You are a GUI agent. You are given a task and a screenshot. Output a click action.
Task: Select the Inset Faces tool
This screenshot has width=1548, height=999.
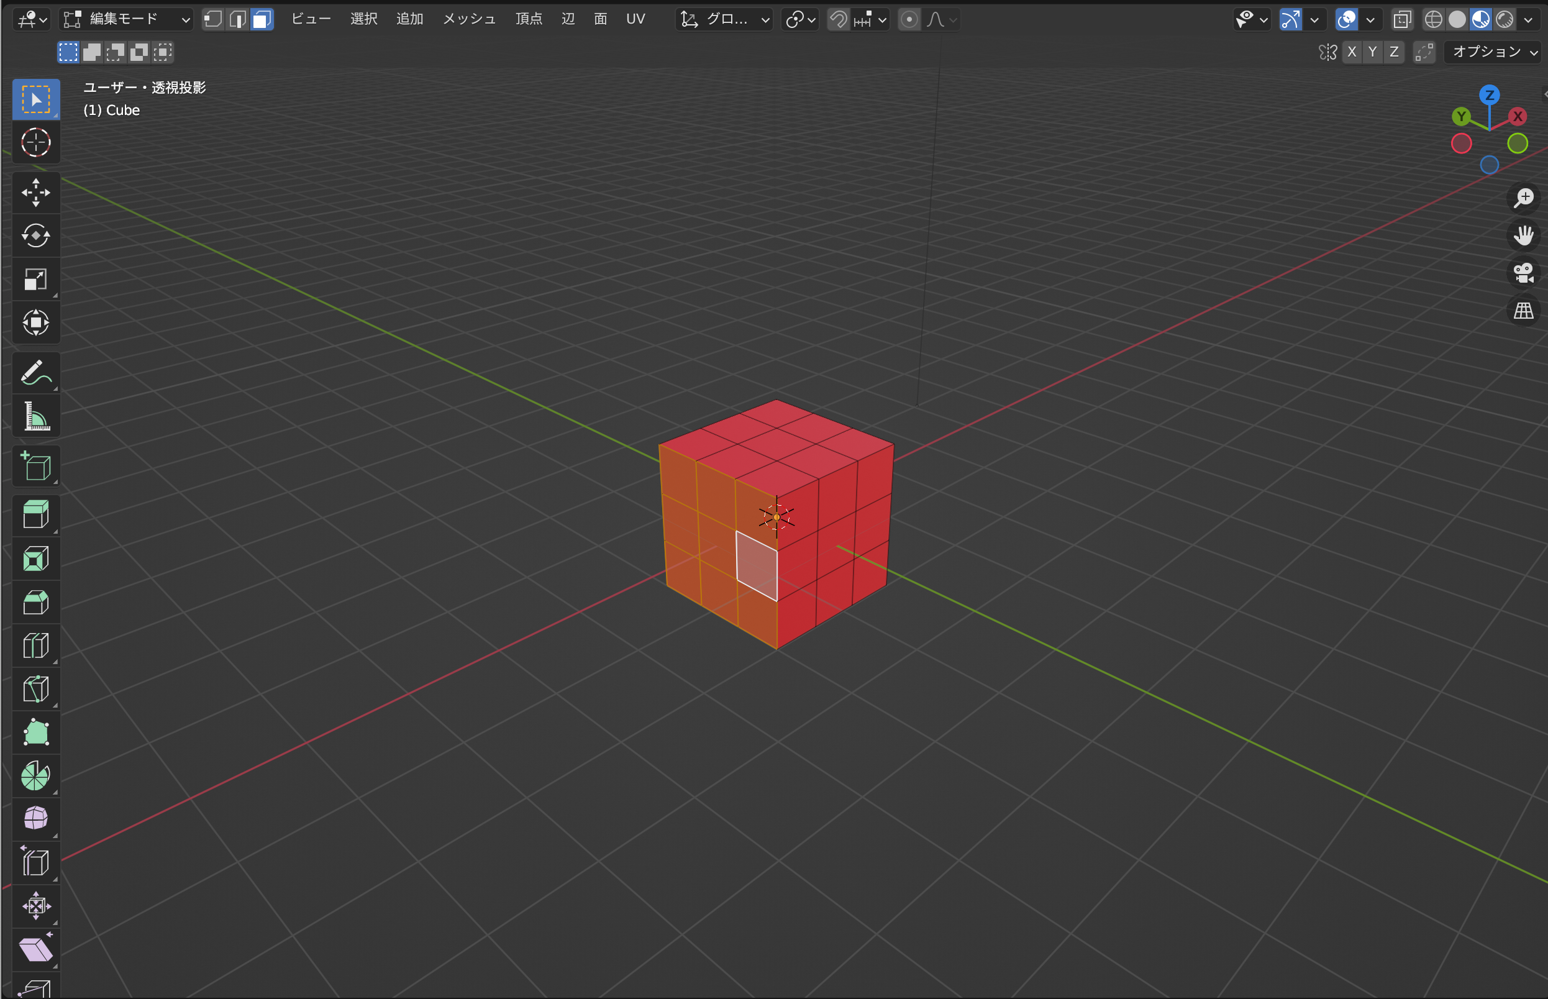point(35,559)
